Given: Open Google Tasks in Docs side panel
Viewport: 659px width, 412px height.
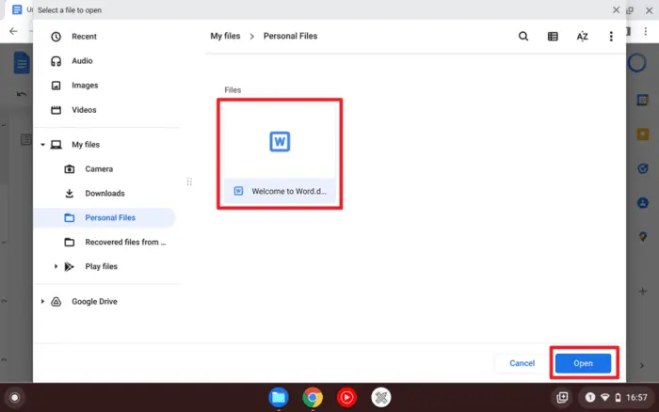Looking at the screenshot, I should coord(643,168).
